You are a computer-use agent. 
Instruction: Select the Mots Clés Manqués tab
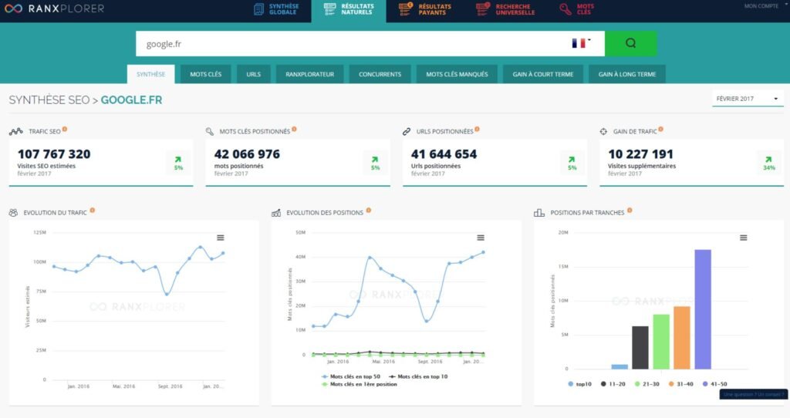457,74
